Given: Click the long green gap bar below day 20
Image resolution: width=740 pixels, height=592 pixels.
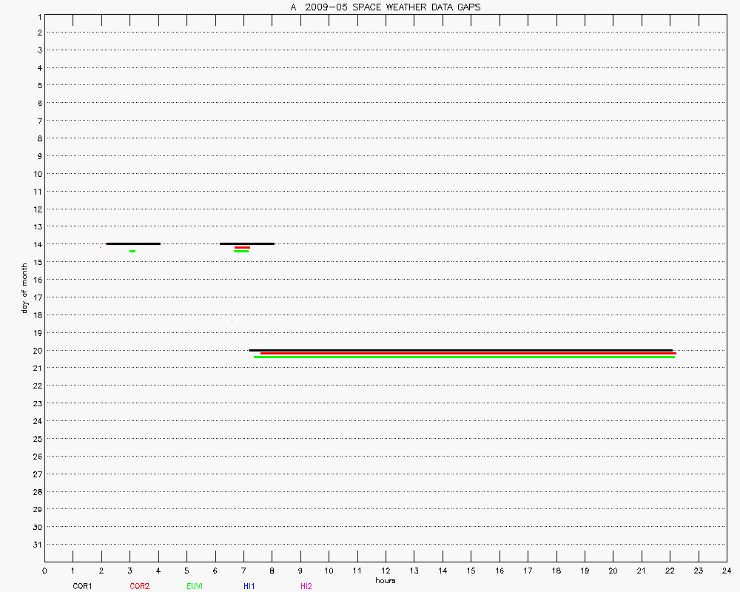Looking at the screenshot, I should 464,357.
